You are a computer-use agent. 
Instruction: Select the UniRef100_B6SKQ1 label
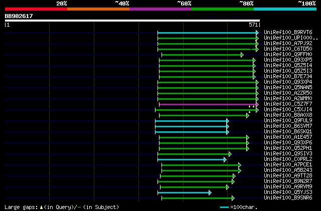pos(288,132)
